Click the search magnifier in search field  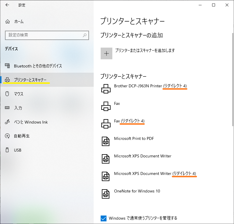click(x=85, y=35)
